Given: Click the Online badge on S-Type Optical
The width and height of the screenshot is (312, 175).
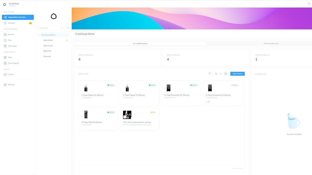Looking at the screenshot, I should click(x=111, y=112).
